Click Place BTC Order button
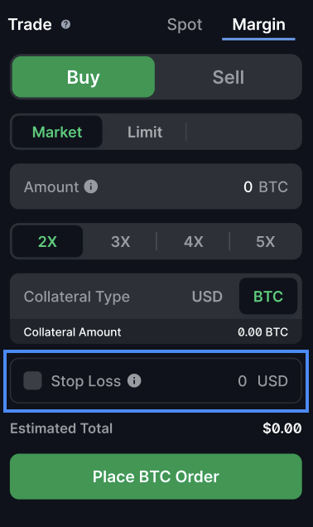 click(156, 476)
